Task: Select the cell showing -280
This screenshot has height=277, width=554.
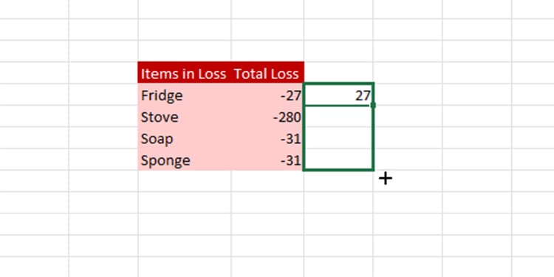Action: pos(267,116)
